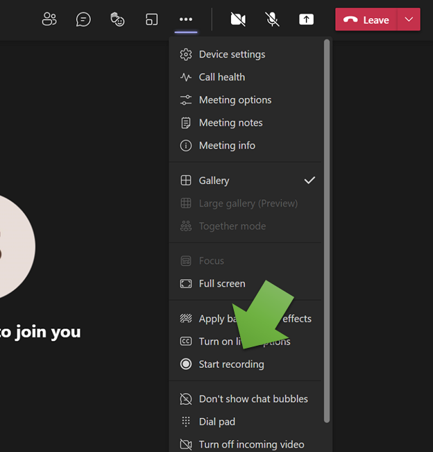This screenshot has height=452, width=433.
Task: Click the background effects icon
Action: [x=186, y=319]
